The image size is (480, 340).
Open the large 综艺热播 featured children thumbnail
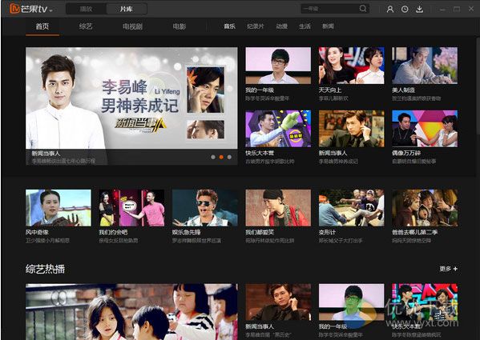point(131,311)
